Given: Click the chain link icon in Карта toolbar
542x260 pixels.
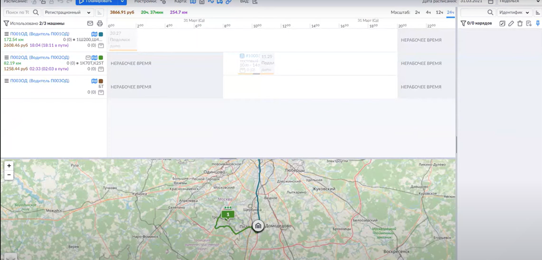Looking at the screenshot, I should (229, 2).
